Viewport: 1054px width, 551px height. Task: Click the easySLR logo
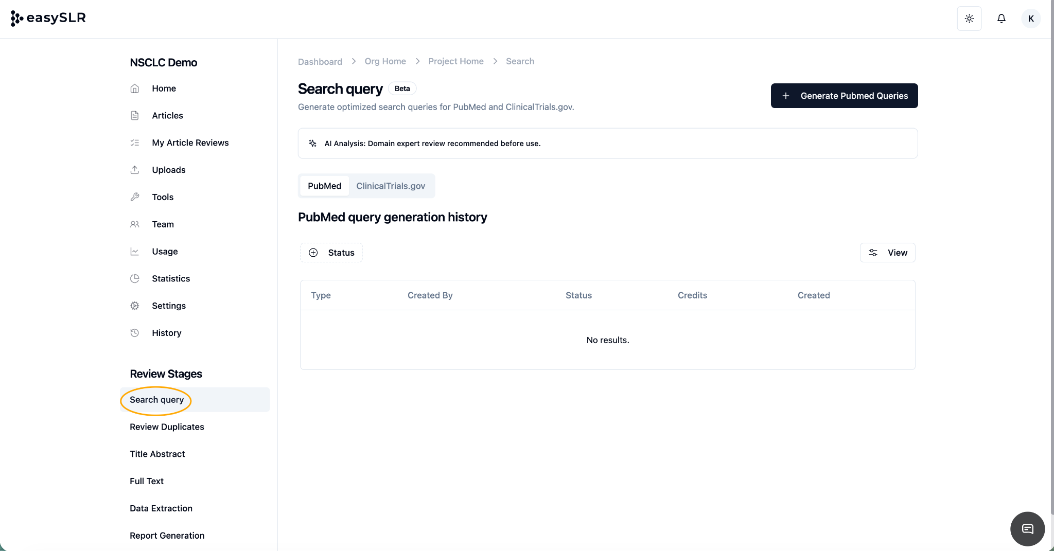click(x=48, y=18)
